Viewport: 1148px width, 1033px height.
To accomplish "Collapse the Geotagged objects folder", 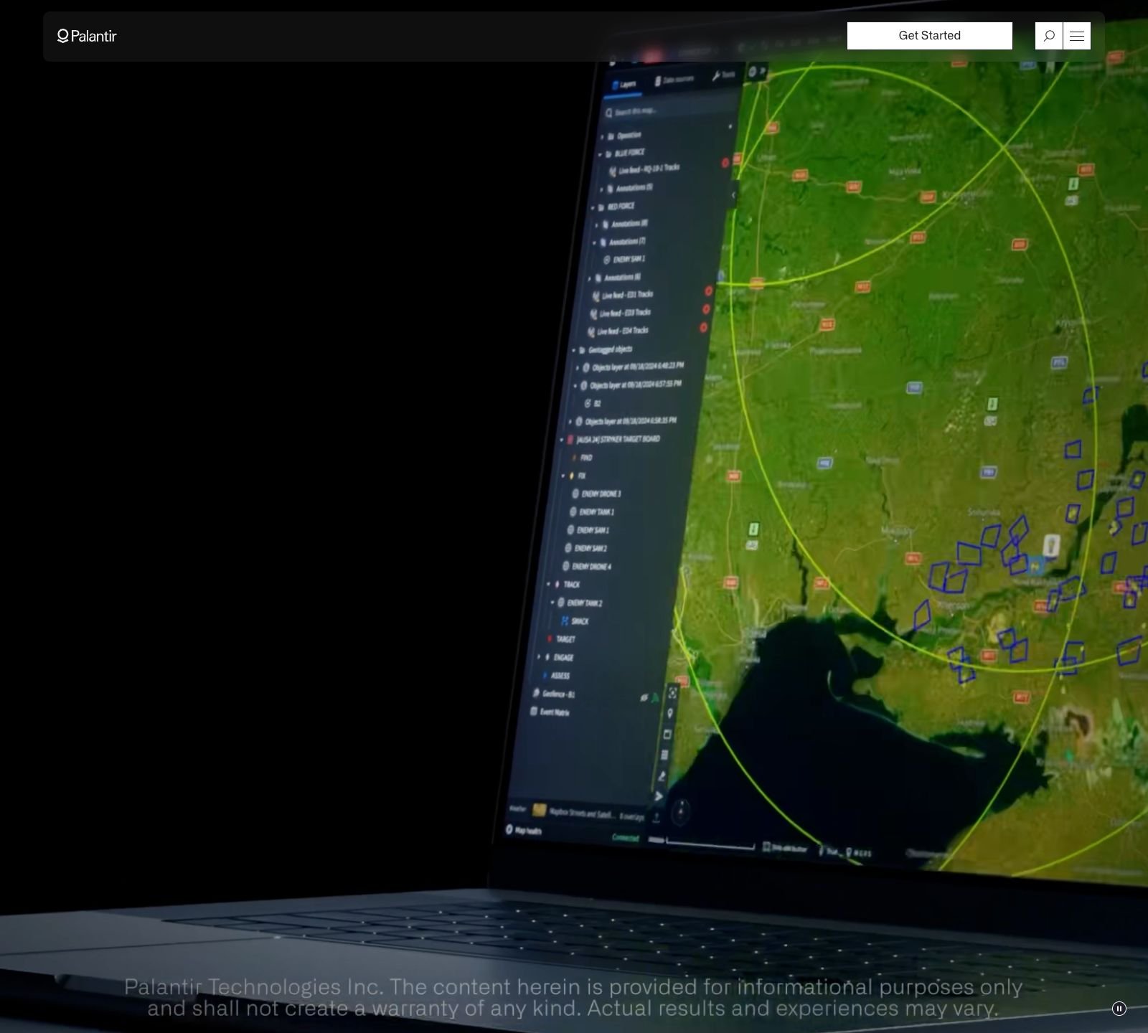I will (x=573, y=350).
